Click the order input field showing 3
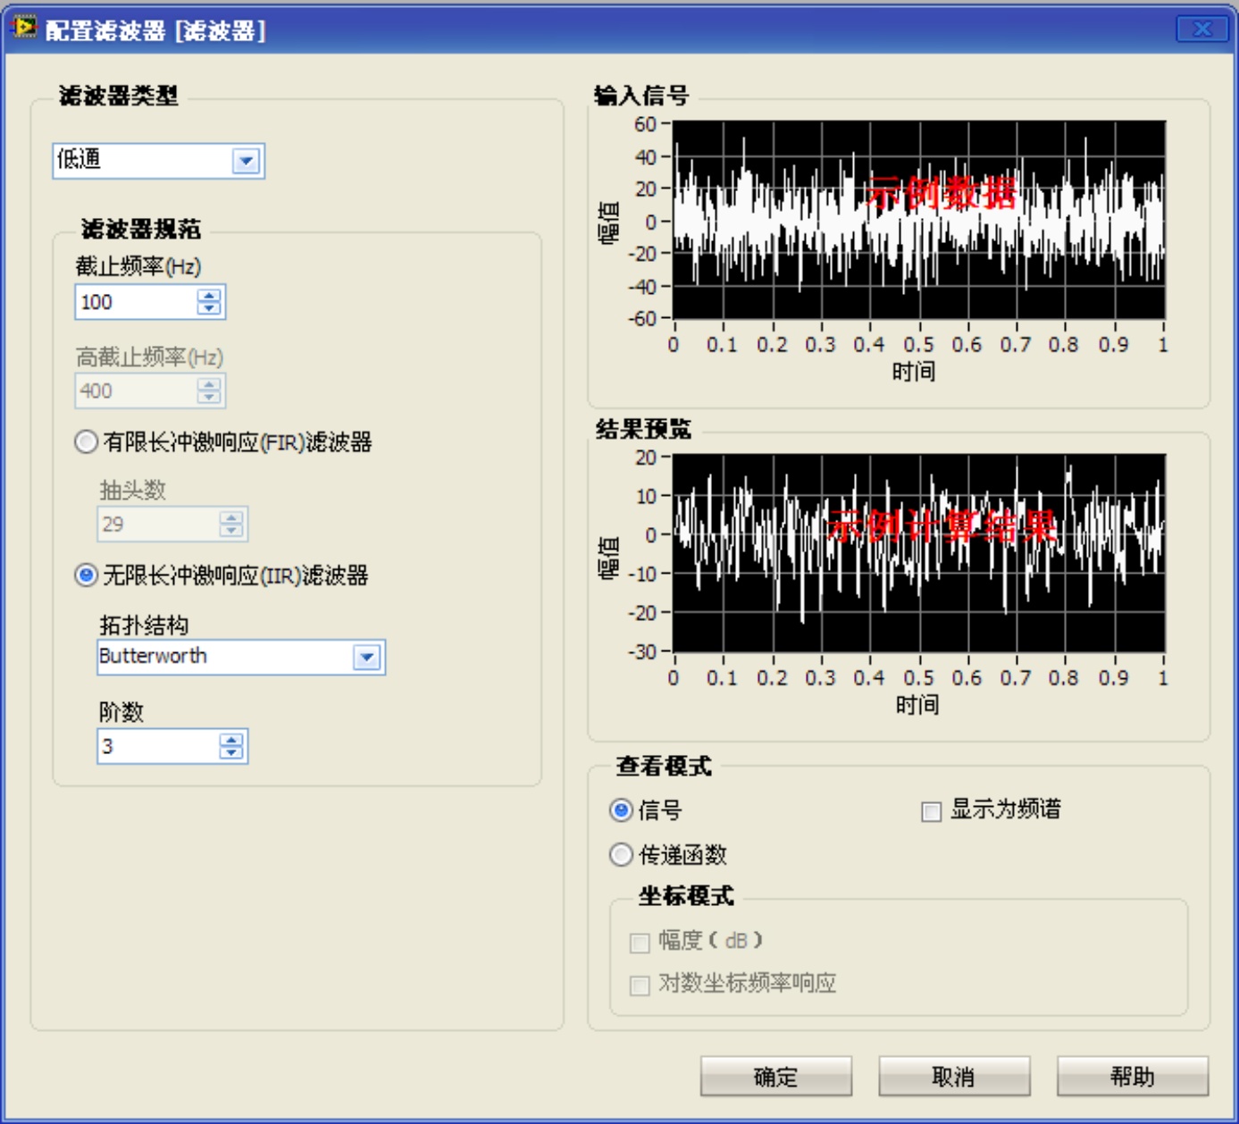 click(x=156, y=746)
